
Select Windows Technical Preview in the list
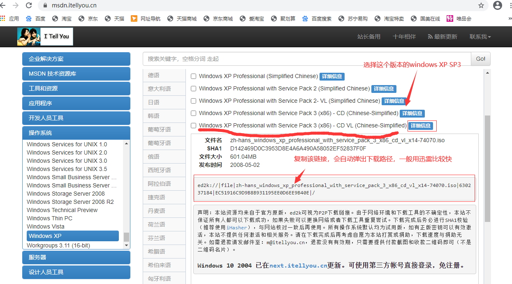click(x=62, y=210)
